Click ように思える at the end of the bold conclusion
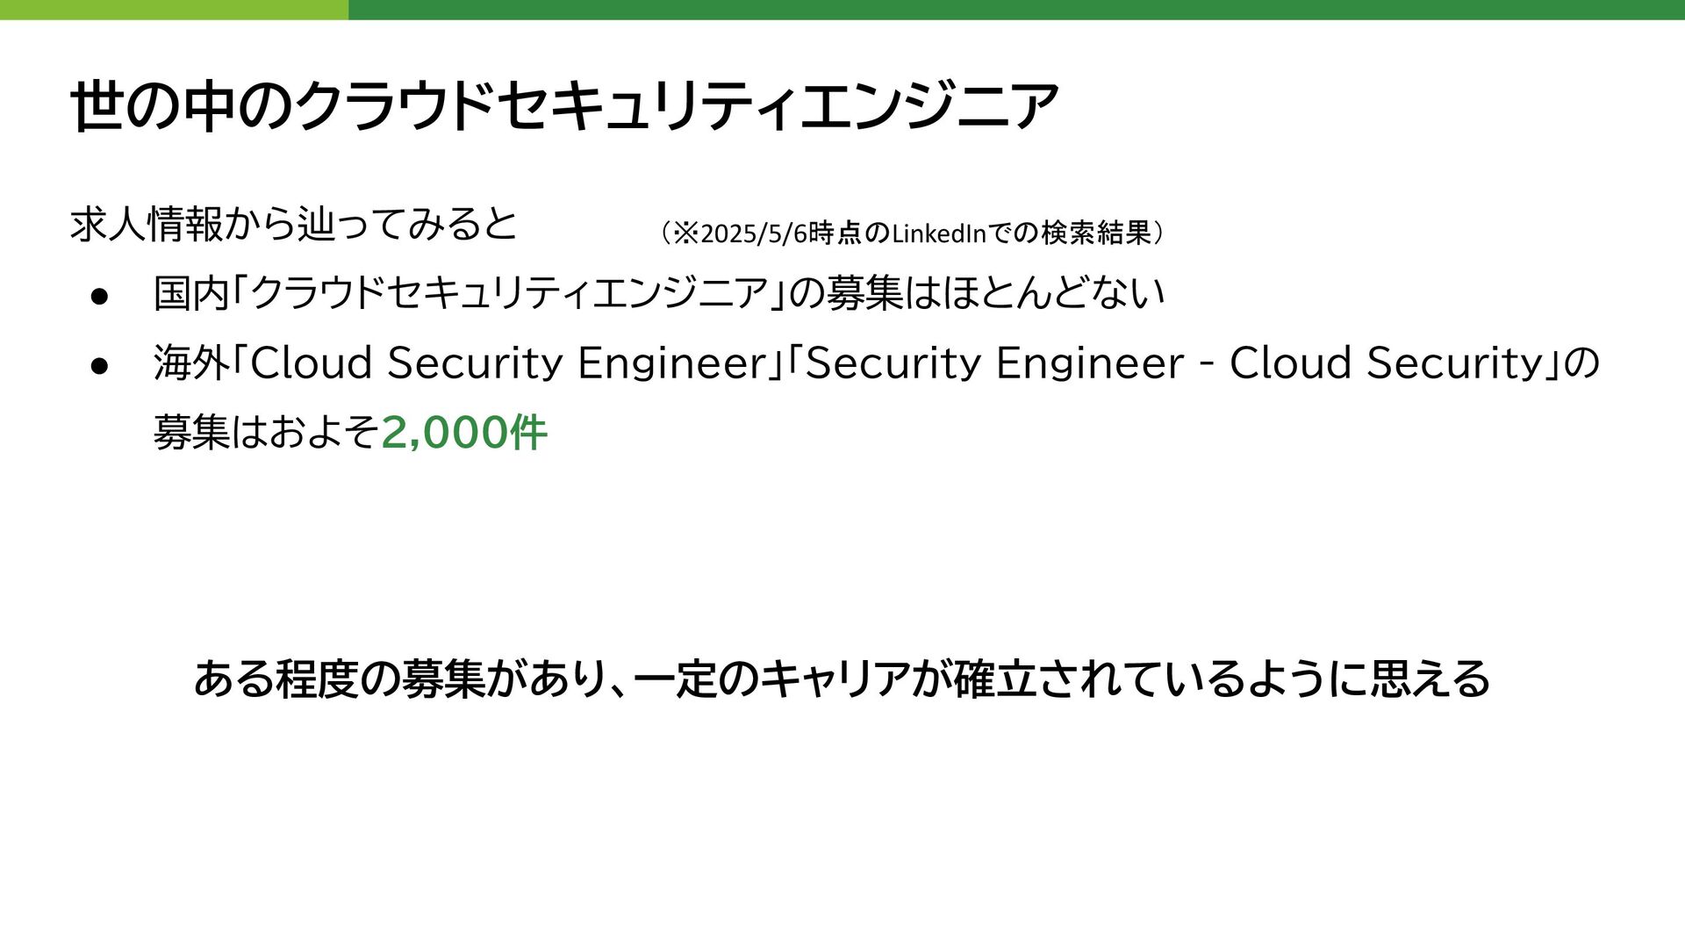Viewport: 1685px width, 948px height. click(x=1369, y=679)
